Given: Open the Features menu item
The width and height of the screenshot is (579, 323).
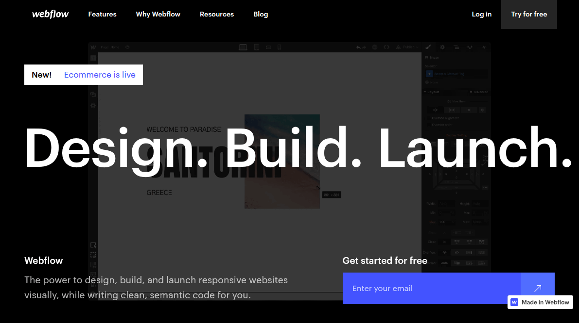Looking at the screenshot, I should pos(102,14).
